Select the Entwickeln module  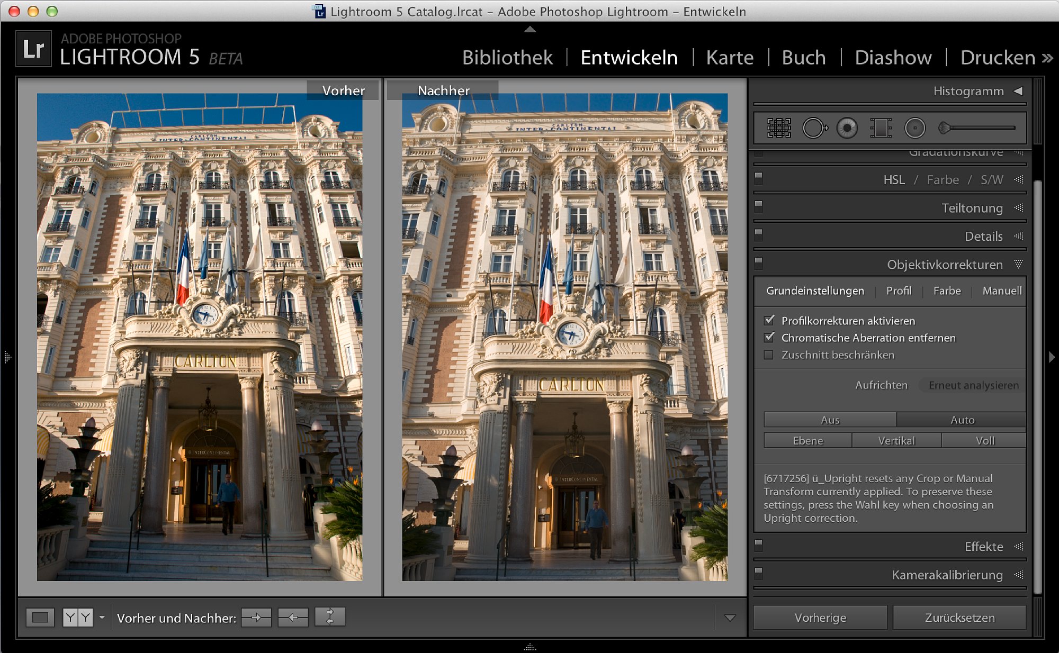629,57
